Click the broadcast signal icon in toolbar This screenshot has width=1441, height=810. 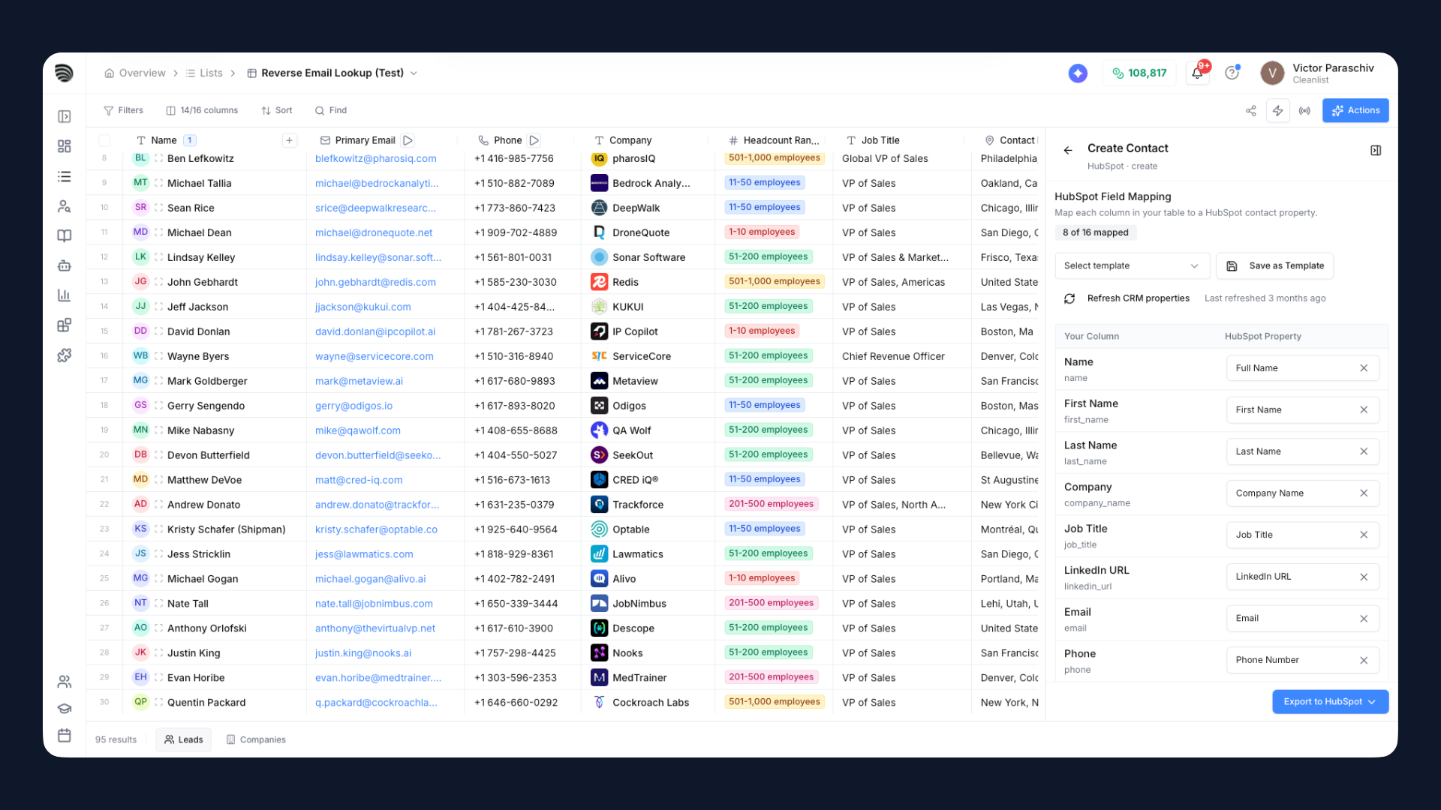(1304, 110)
